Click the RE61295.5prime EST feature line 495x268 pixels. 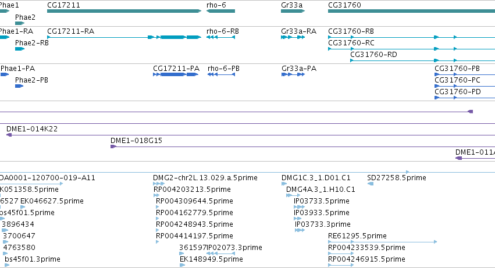point(382,242)
